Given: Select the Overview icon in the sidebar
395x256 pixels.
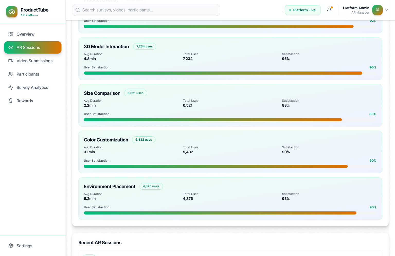Looking at the screenshot, I should (x=11, y=34).
